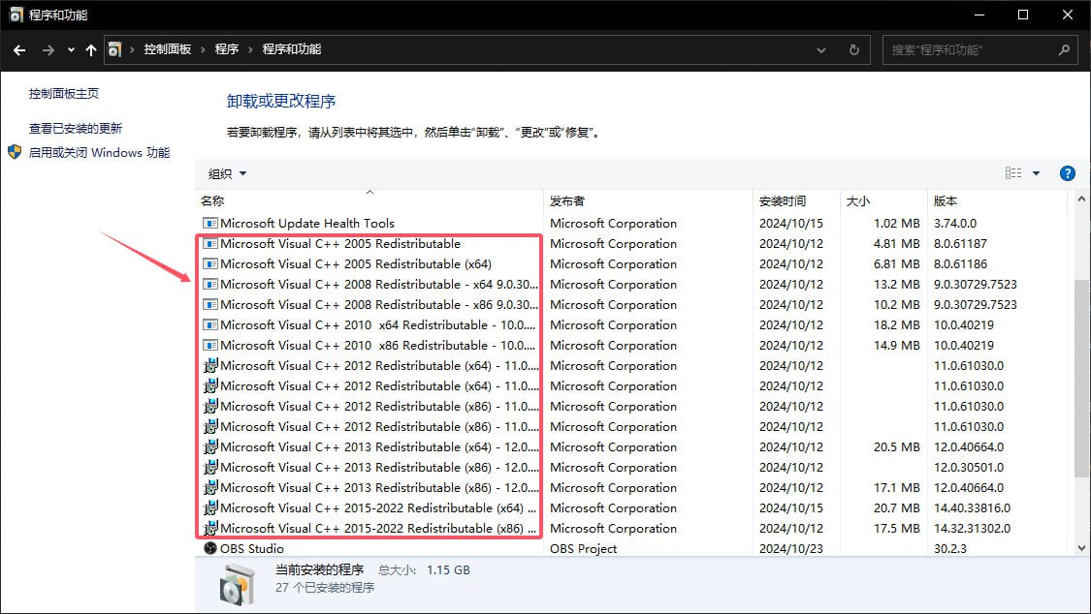Image resolution: width=1091 pixels, height=614 pixels.
Task: Select 控制面板 in the breadcrumb
Action: point(167,49)
